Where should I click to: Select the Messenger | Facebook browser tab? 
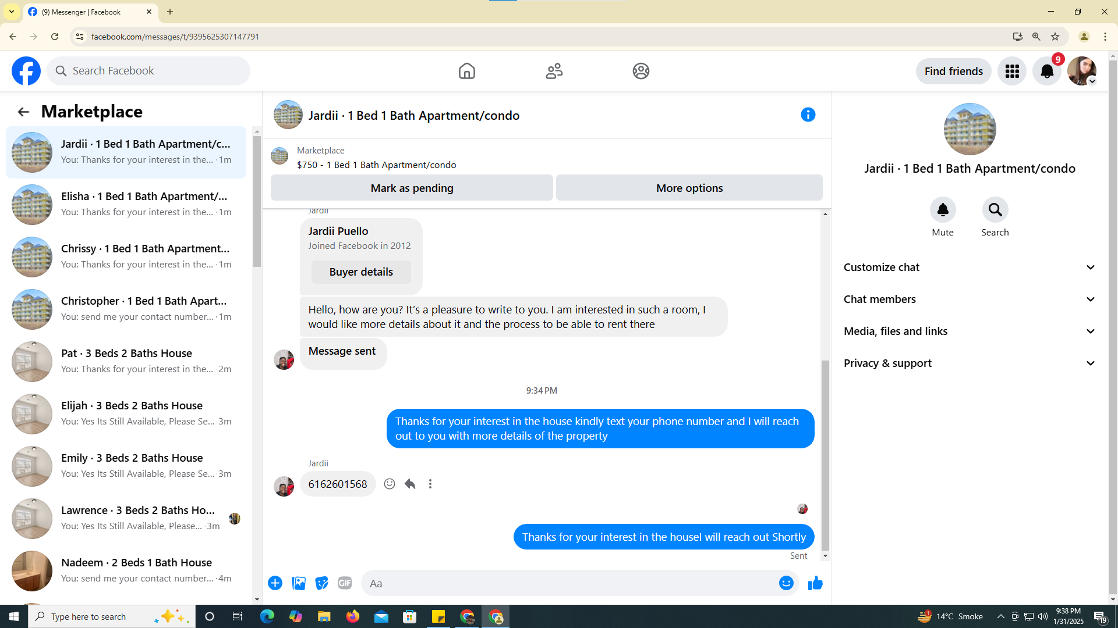point(90,12)
